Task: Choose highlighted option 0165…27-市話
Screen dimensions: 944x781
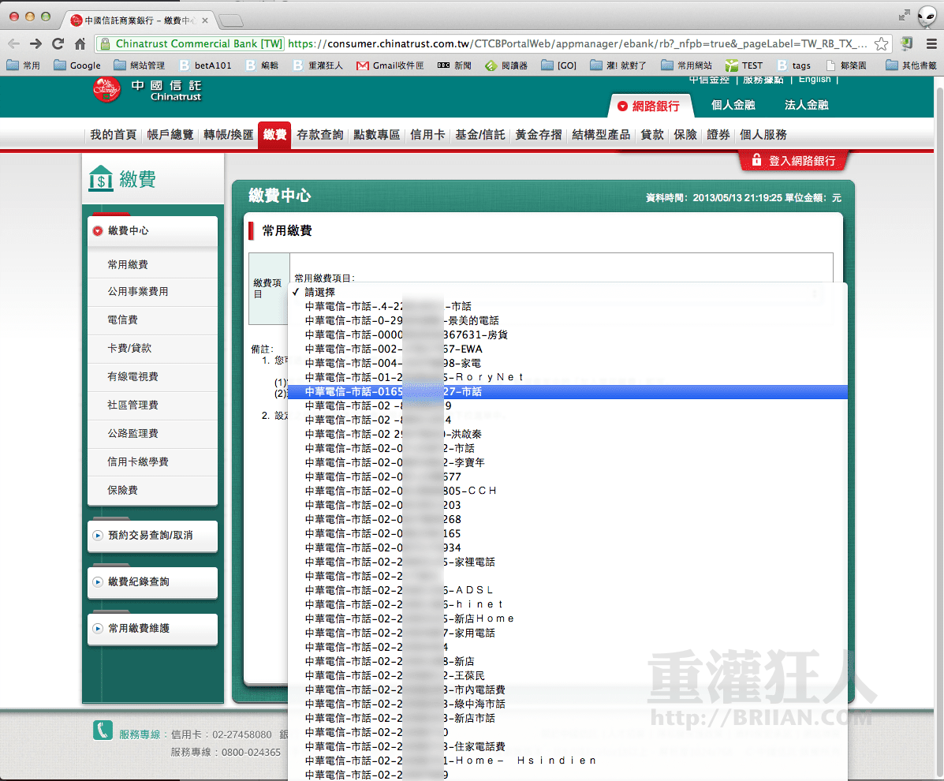Action: coord(568,391)
